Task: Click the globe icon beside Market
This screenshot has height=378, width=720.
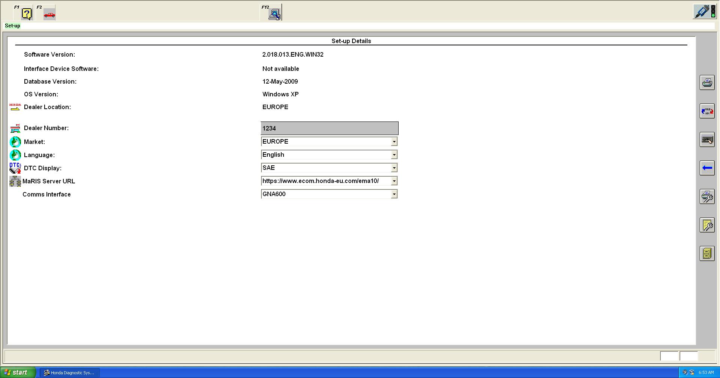Action: coord(15,142)
